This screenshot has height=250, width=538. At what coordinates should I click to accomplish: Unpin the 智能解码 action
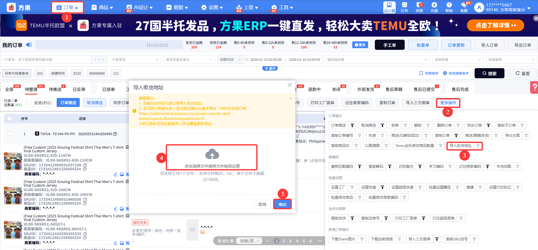390,166
